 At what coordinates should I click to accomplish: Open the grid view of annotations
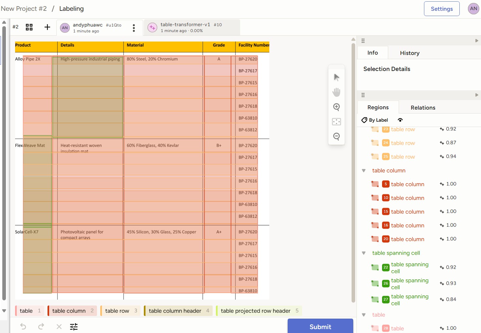pyautogui.click(x=29, y=27)
